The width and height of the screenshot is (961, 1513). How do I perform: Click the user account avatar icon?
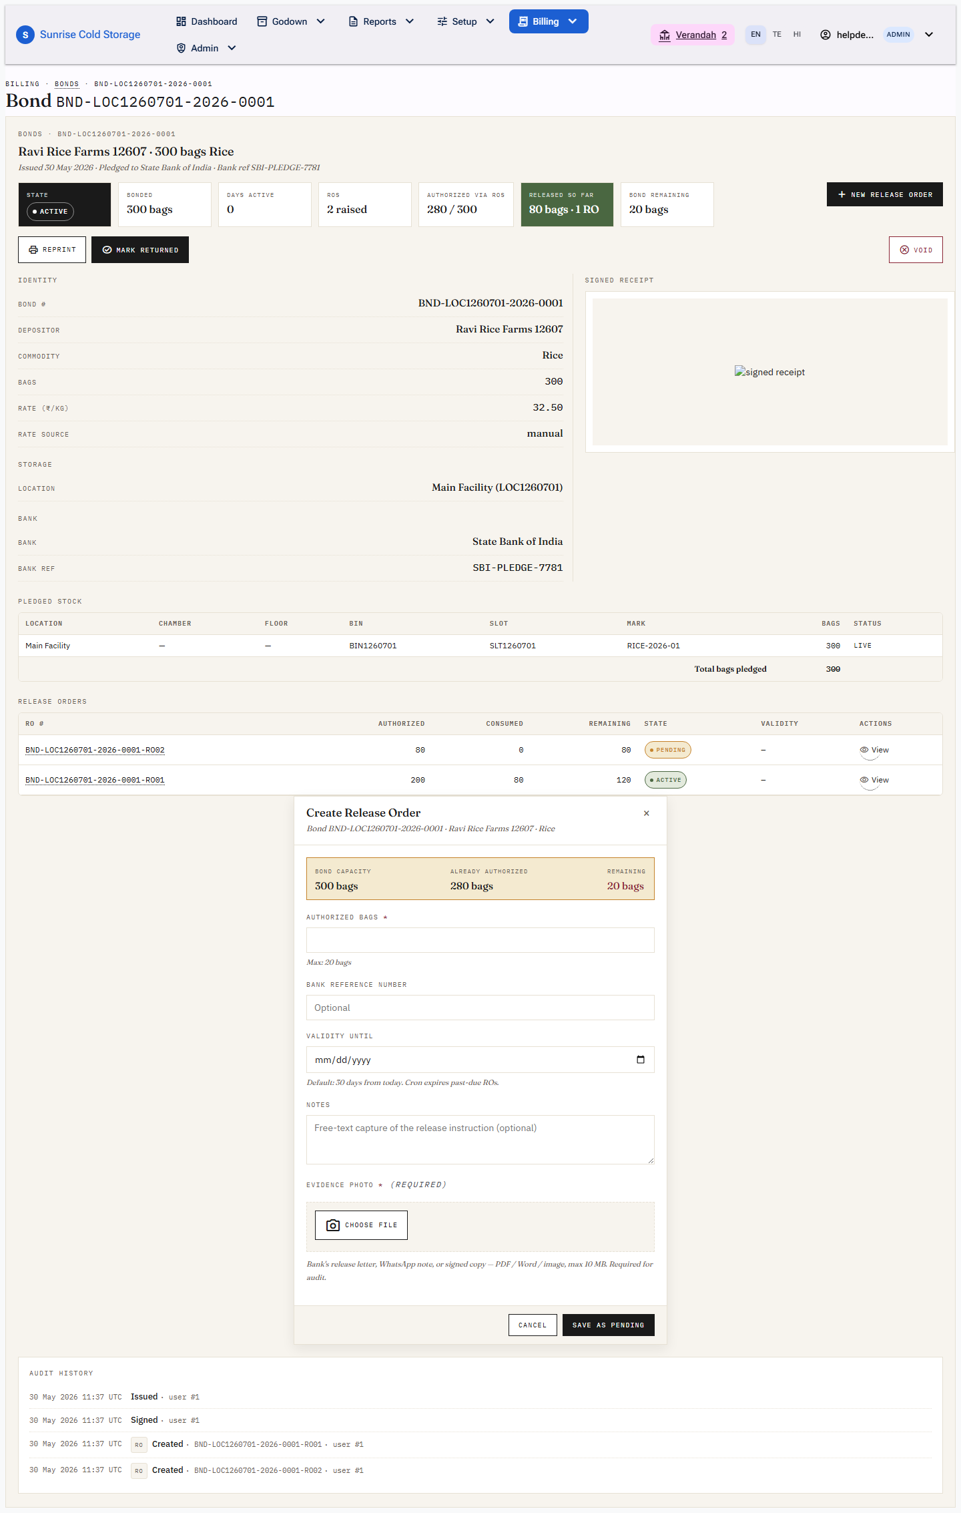pos(826,35)
